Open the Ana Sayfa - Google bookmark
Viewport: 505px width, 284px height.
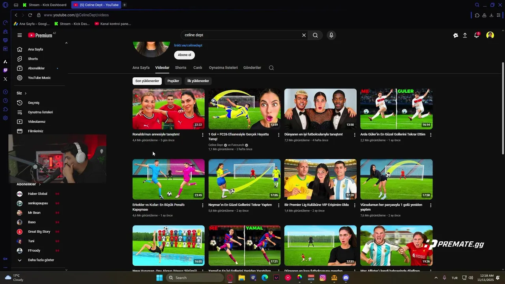[x=32, y=24]
